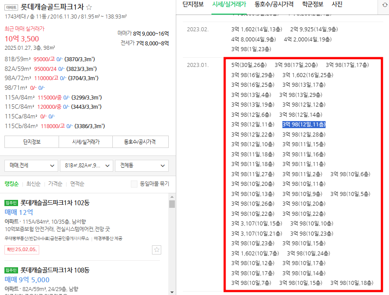Image resolution: width=389 pixels, height=295 pixels.
Task: Open the 81B㎡,82A㎡ area dropdown
Action: [86, 166]
